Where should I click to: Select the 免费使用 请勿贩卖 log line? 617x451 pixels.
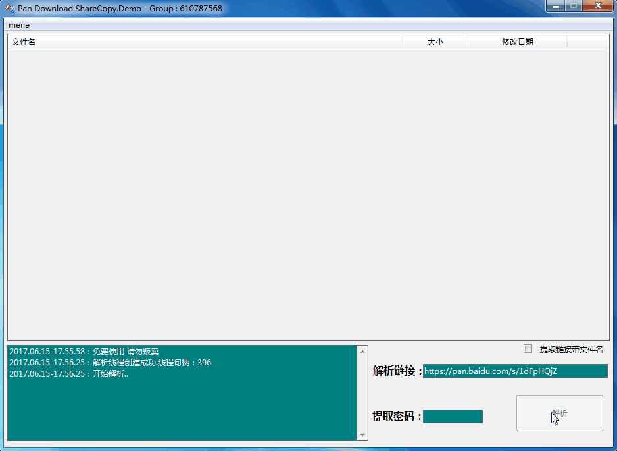coord(84,352)
